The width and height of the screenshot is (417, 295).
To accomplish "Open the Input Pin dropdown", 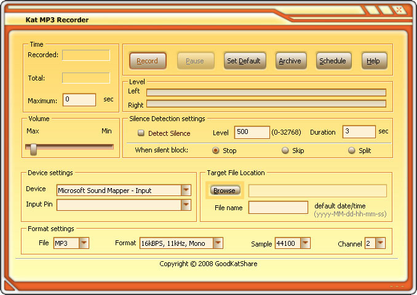I will [186, 205].
